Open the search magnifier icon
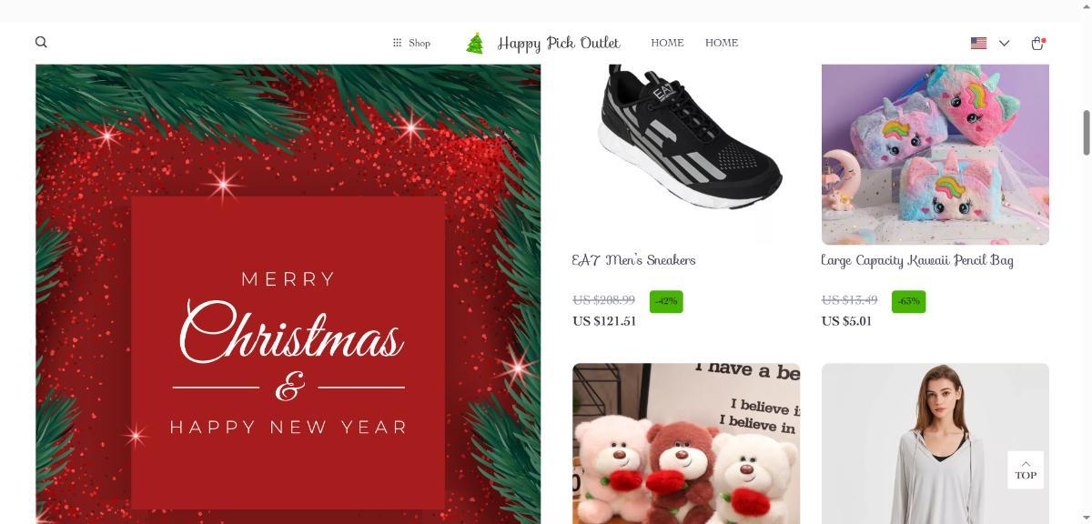The height and width of the screenshot is (524, 1092). (x=41, y=42)
